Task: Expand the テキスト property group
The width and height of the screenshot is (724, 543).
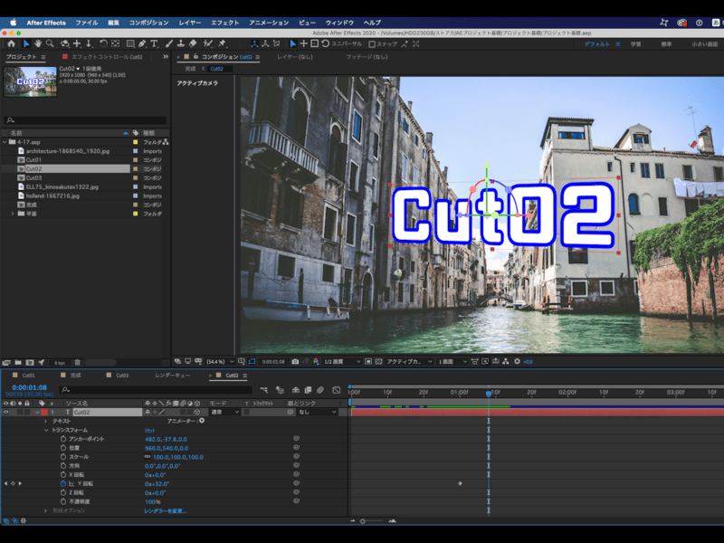Action: tap(45, 421)
